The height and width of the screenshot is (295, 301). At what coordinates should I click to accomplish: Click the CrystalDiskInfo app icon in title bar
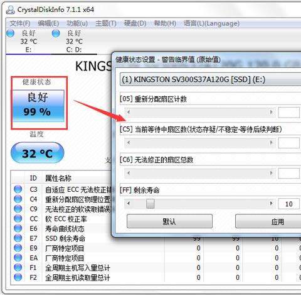(x=10, y=9)
